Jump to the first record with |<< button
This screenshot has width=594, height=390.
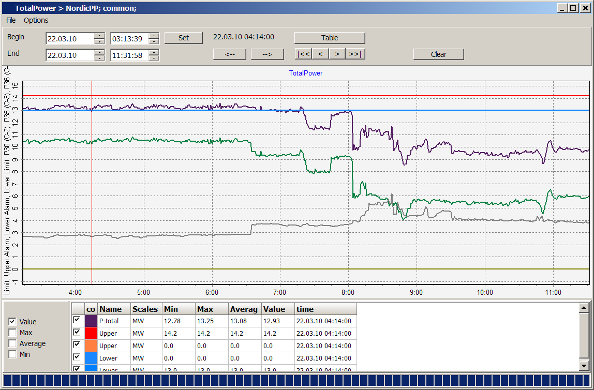[303, 54]
